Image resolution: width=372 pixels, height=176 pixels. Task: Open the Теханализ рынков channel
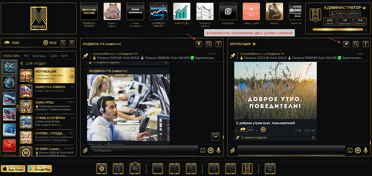tap(205, 11)
